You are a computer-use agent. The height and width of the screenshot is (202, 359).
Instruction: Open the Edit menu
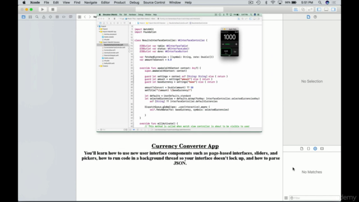click(56, 2)
